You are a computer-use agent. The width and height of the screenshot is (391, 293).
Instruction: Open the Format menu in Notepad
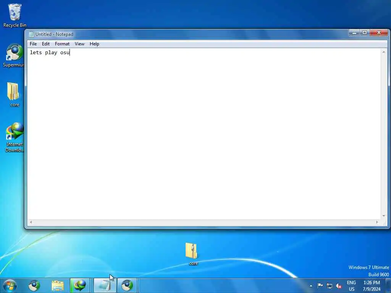click(x=62, y=44)
